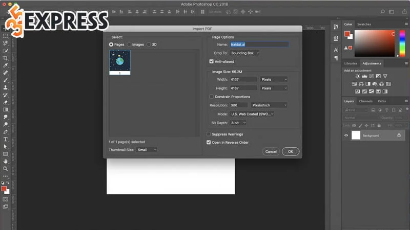Select the Images radio button
The width and height of the screenshot is (410, 230).
(x=129, y=44)
